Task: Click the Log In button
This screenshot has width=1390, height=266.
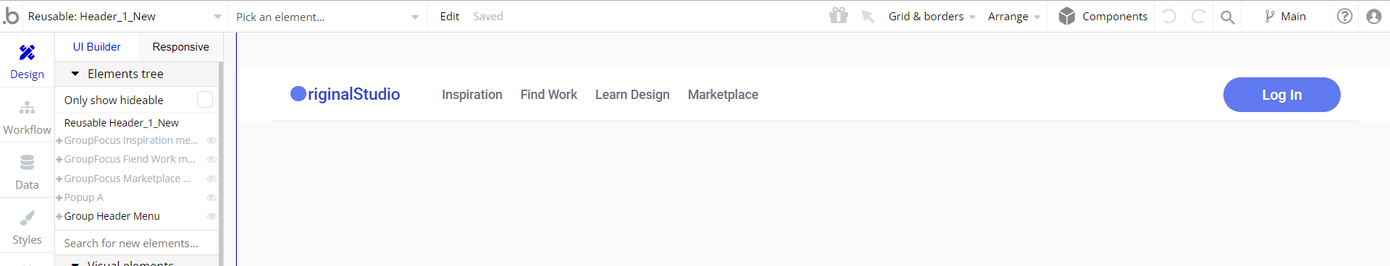Action: 1281,95
